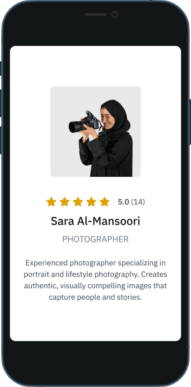This screenshot has width=191, height=387.
Task: Select the third rating star
Action: (78, 201)
